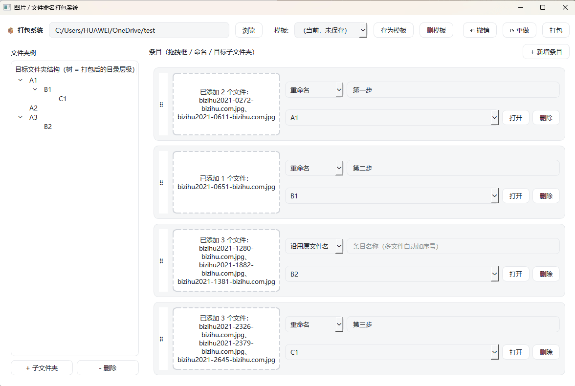Click the 打包 pack button
The height and width of the screenshot is (386, 575).
555,30
